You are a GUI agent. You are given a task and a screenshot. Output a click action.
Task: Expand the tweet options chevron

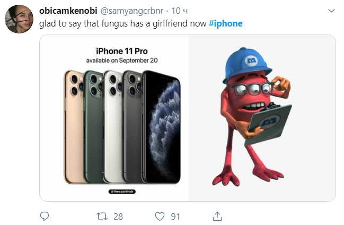point(331,11)
